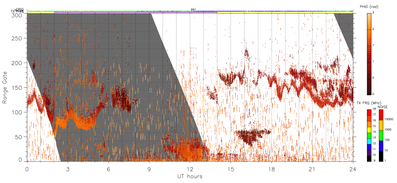This screenshot has width=397, height=183.
Task: Click the black TX FRQ swatch for 9–10 MHz
Action: 369,158
